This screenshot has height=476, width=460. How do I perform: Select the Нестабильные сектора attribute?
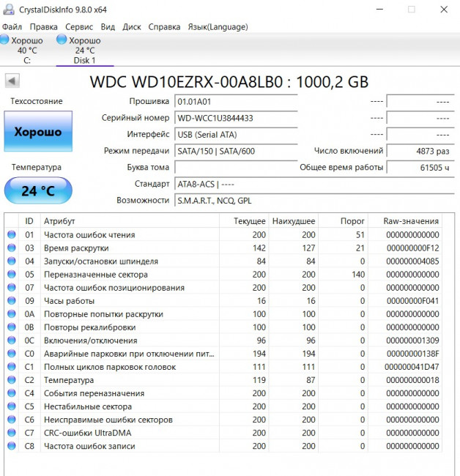click(88, 406)
